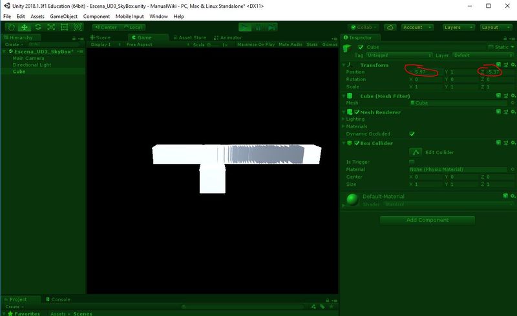
Task: Open the Layer dropdown showing Default
Action: (x=483, y=55)
